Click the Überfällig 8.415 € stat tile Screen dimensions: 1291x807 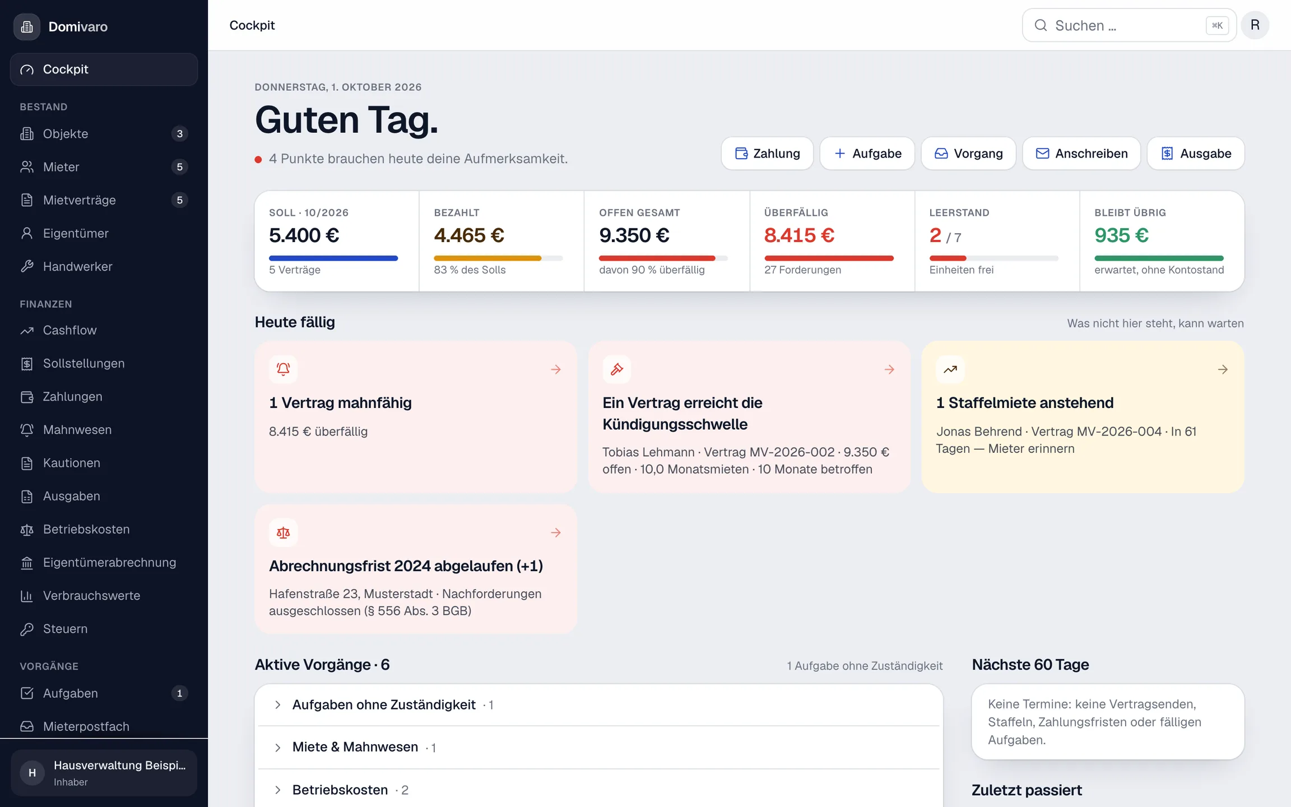click(x=832, y=241)
